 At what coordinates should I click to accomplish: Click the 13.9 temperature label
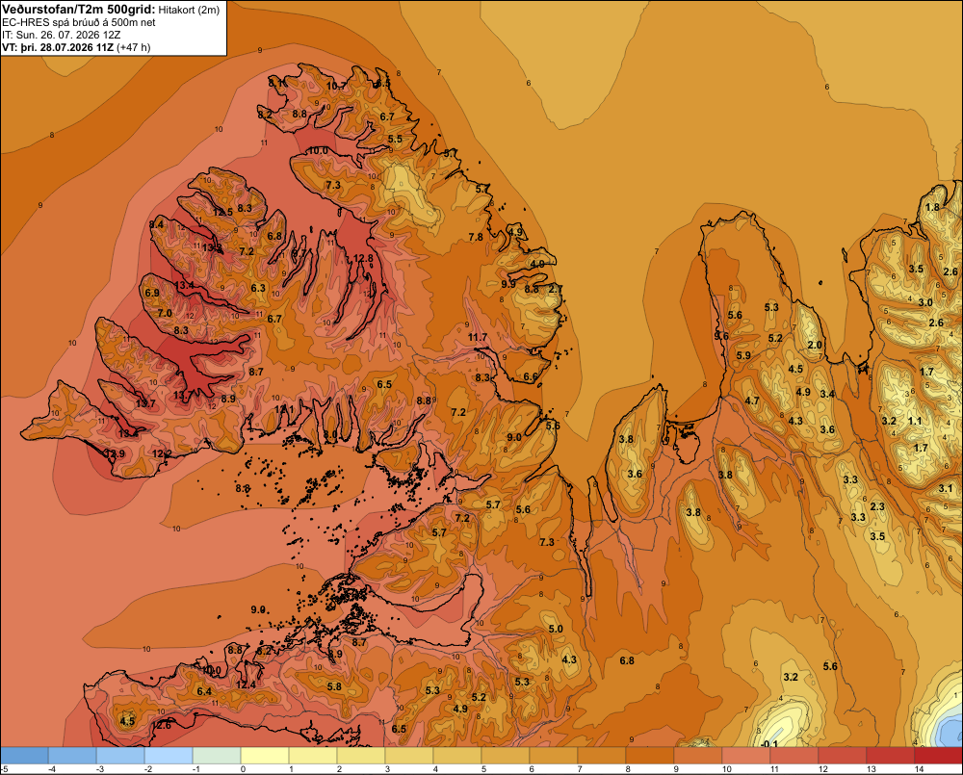tap(115, 453)
